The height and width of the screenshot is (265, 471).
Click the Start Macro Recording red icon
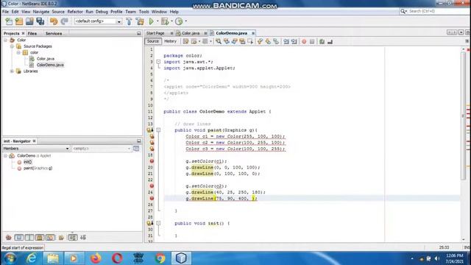[x=304, y=41]
